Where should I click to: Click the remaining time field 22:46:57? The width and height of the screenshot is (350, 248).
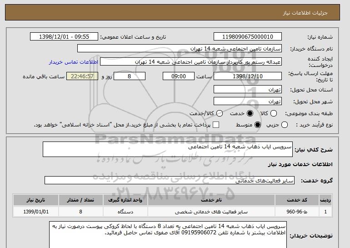coord(82,76)
